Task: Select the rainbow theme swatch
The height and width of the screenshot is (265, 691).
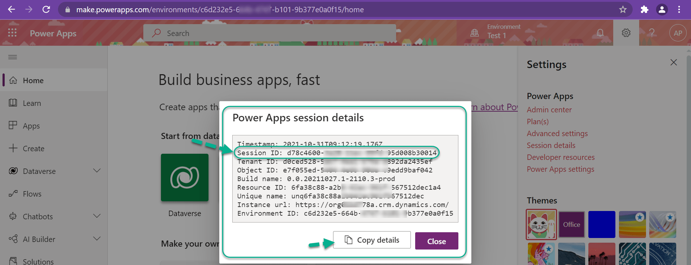Action: point(632,224)
